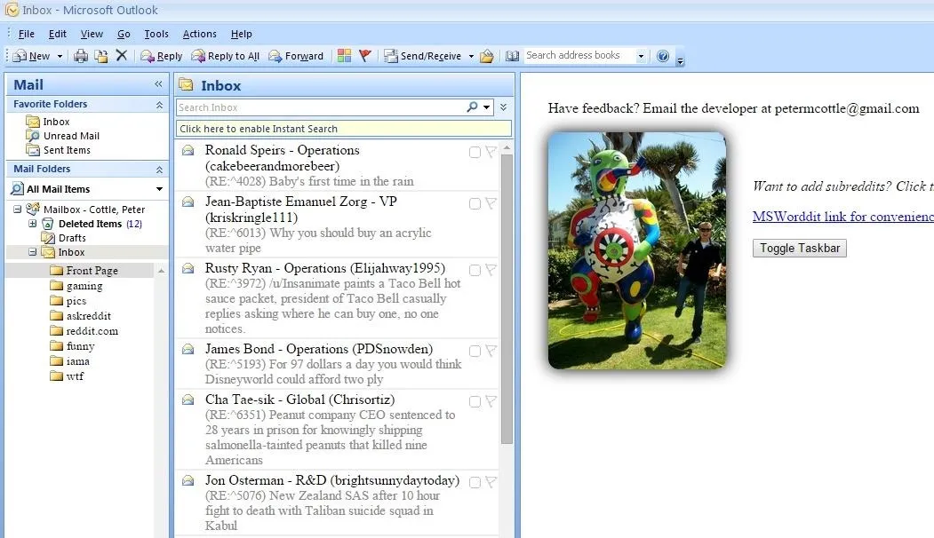Viewport: 934px width, 538px height.
Task: Click the Toggle Taskbar button
Action: [x=800, y=249]
